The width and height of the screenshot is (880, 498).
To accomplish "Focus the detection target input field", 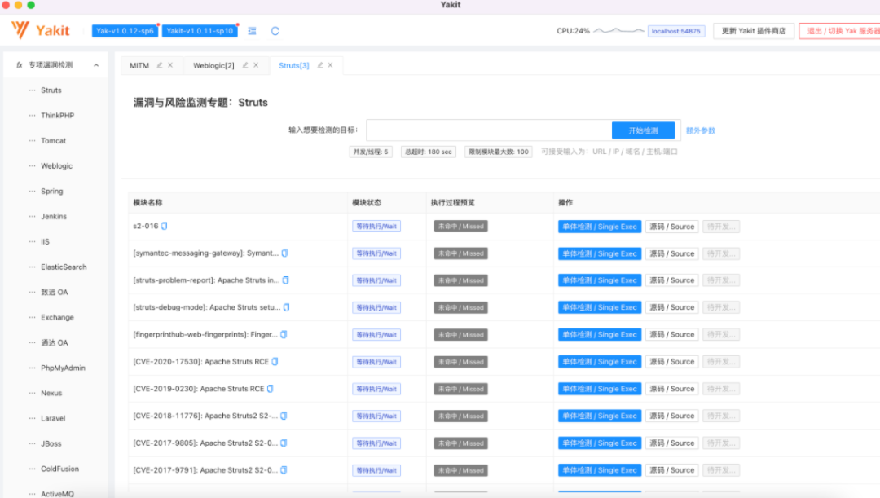I will [x=489, y=130].
